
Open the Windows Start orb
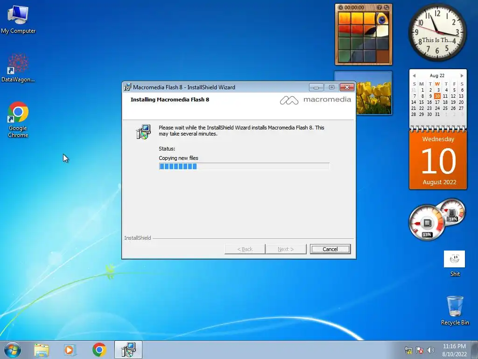[13, 350]
